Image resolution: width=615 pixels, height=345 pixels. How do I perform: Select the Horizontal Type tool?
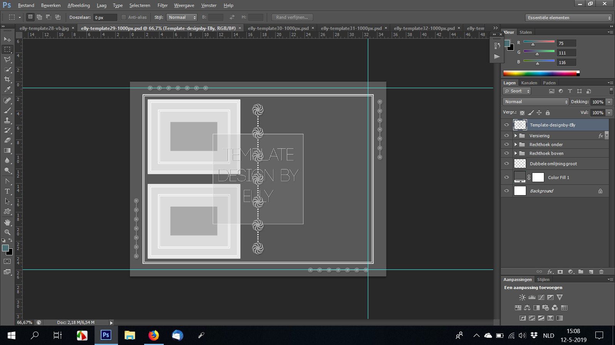(7, 191)
